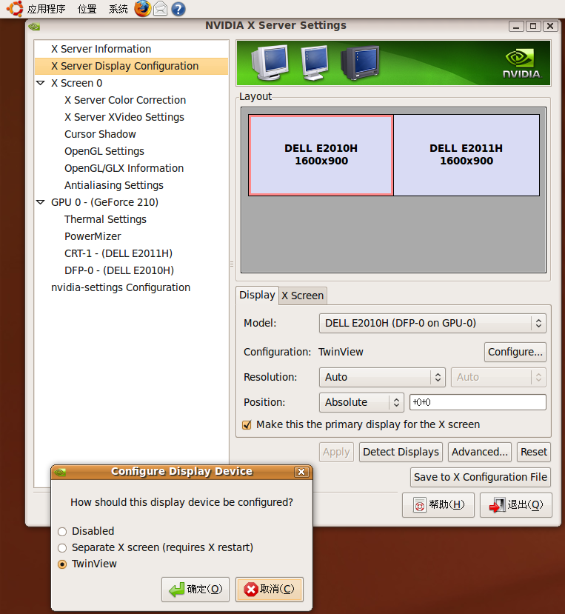Click the pane divider handle beside the tree
The width and height of the screenshot is (565, 614).
[232, 264]
